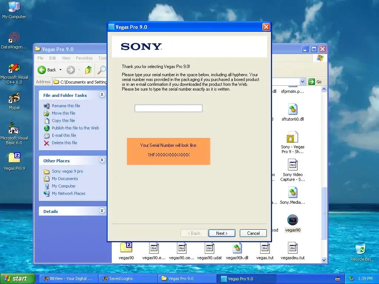Switch to BitView taskbar window
This screenshot has width=379, height=284.
click(x=68, y=278)
